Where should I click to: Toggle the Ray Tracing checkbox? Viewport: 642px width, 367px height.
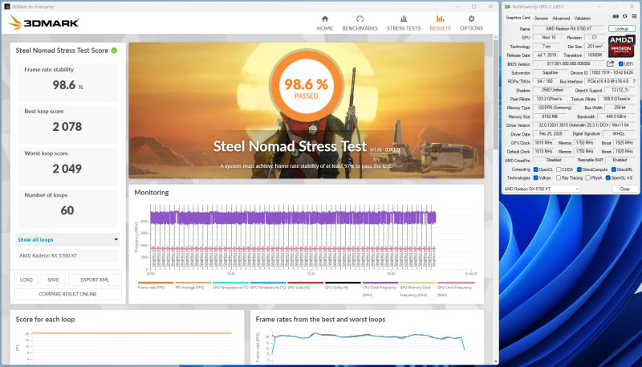559,177
